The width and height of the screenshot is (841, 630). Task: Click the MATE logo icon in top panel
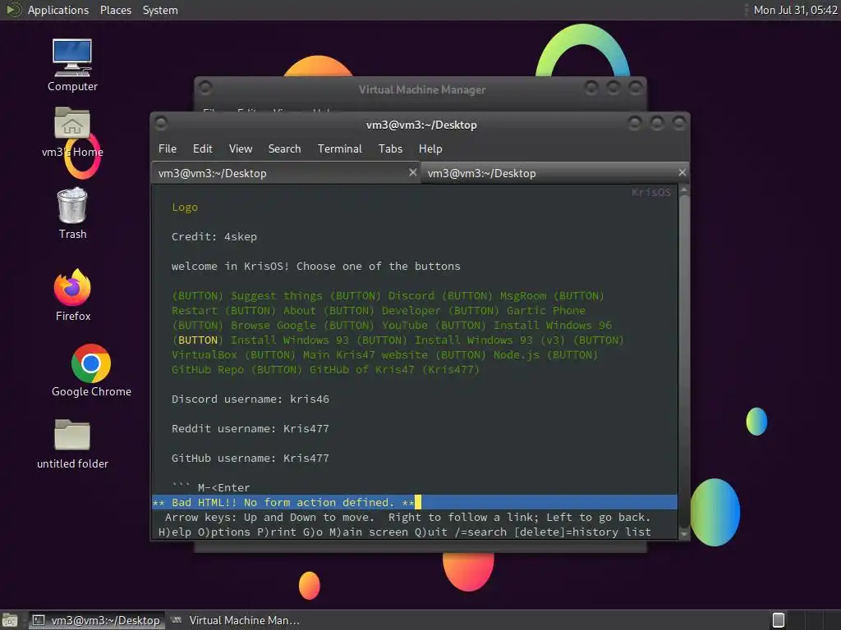[14, 10]
